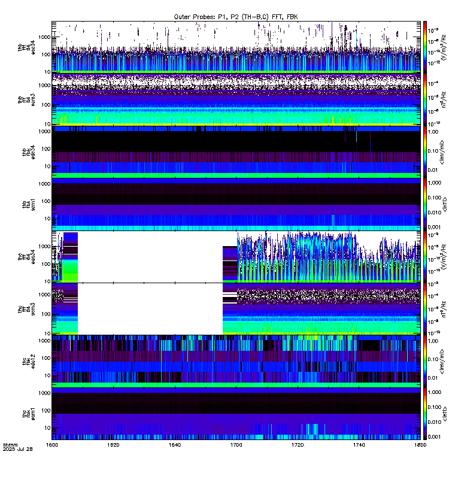449x479 pixels.
Task: Click the thc fbk edc12 panel label
Action: coord(29,362)
